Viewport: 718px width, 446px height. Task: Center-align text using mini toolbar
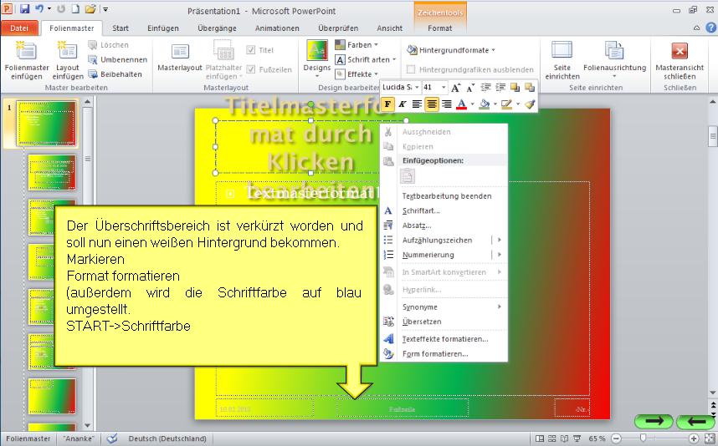[432, 104]
